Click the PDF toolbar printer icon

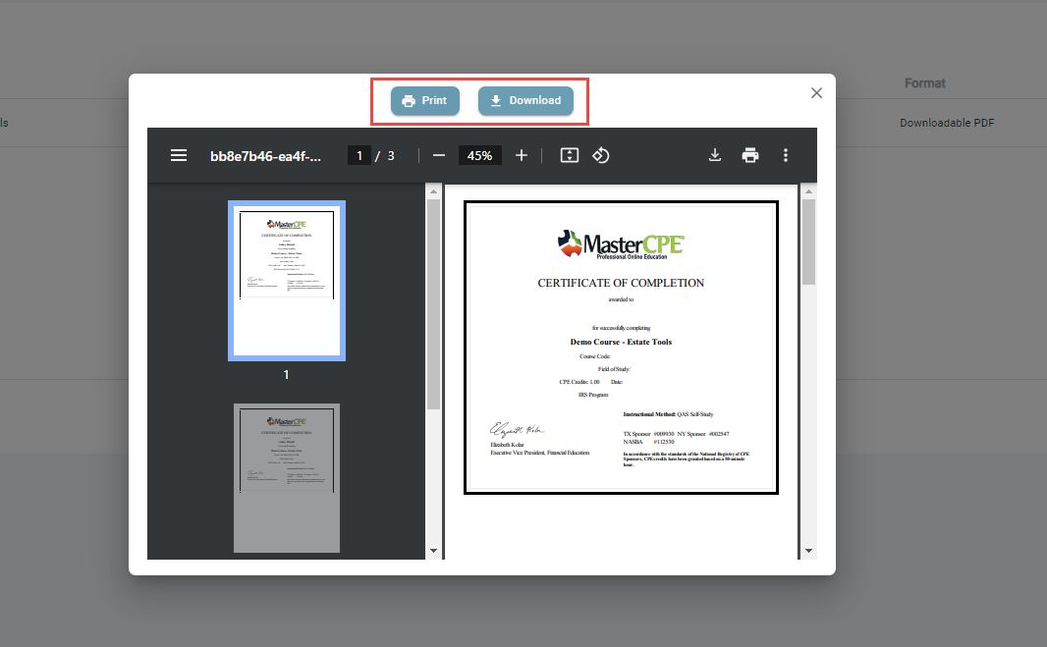coord(749,155)
